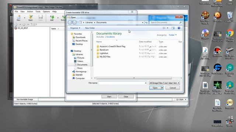Open the Arrange by Folder dropdown

173,35
